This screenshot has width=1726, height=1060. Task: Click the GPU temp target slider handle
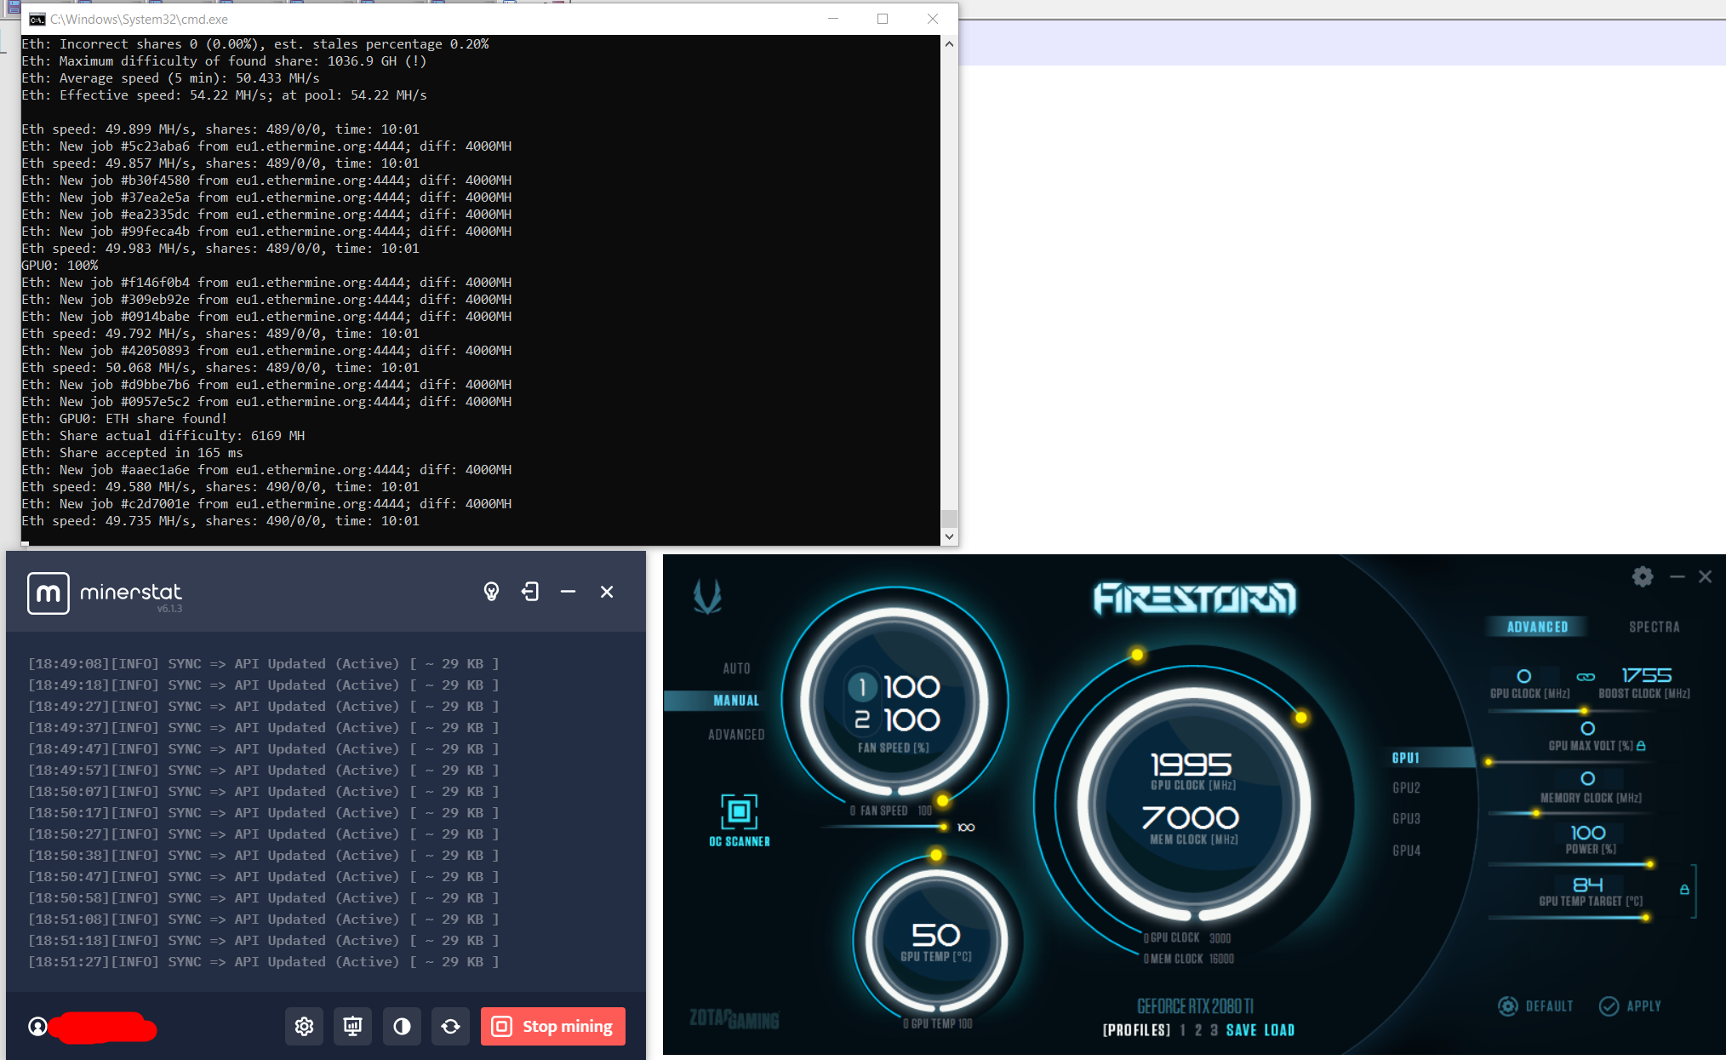click(1646, 918)
